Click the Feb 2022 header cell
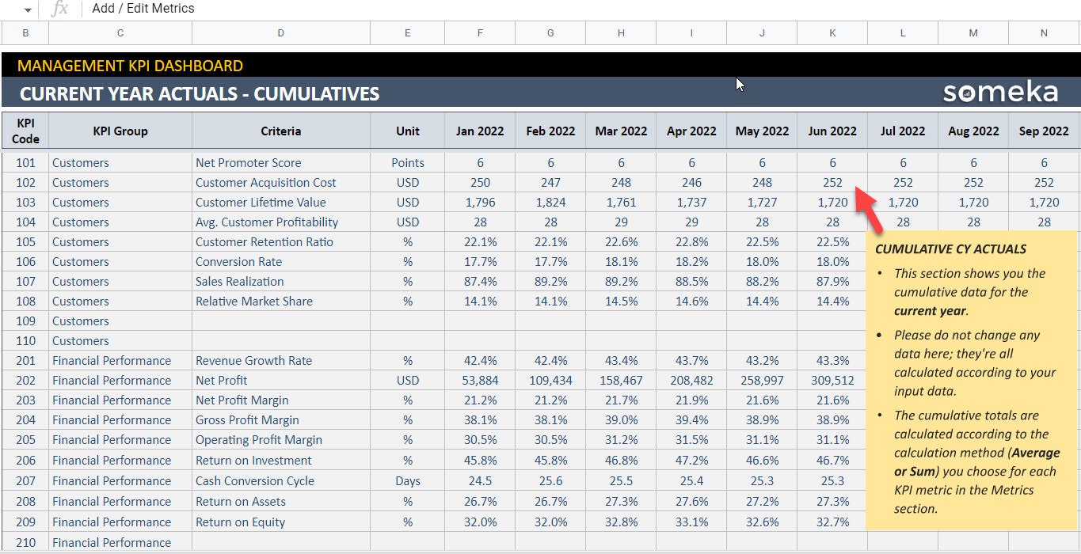The height and width of the screenshot is (554, 1081). [x=550, y=131]
